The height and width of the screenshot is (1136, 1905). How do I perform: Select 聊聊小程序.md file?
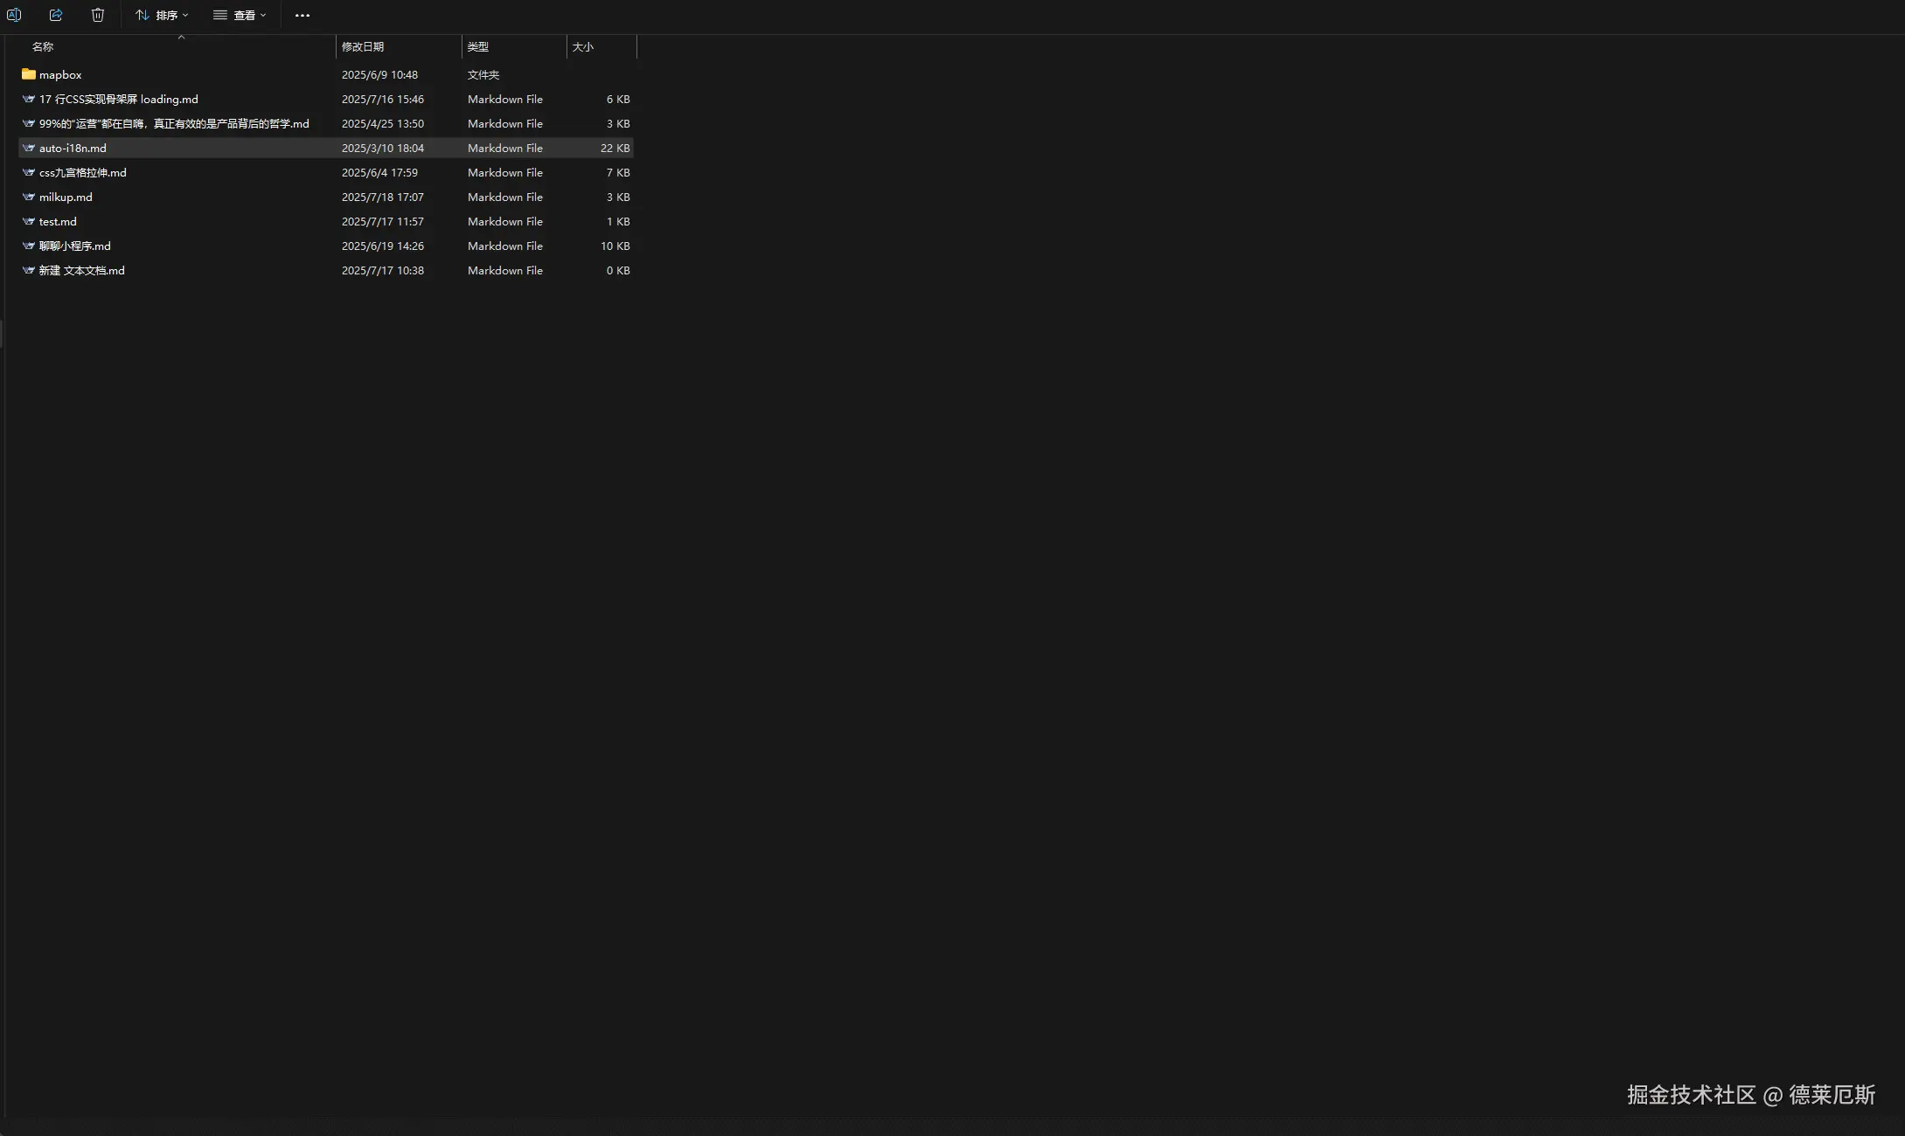coord(75,246)
